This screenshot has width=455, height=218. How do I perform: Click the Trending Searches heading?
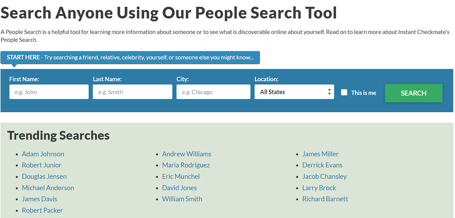tap(58, 135)
